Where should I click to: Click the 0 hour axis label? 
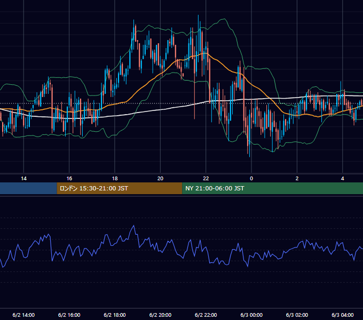coord(251,179)
